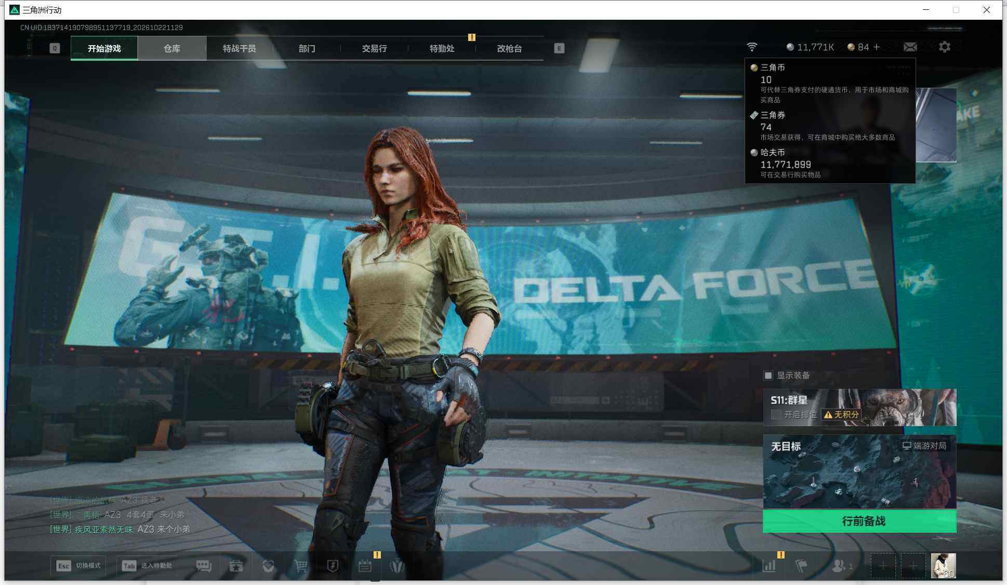Open the diamond badge icon
Image resolution: width=1007 pixels, height=585 pixels.
[x=268, y=566]
